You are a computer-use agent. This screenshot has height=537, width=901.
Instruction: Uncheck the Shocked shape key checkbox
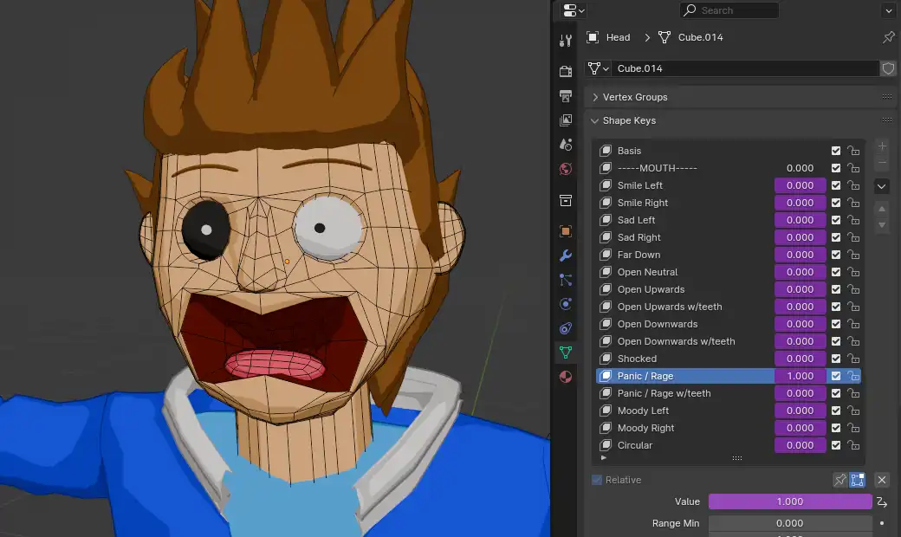[836, 359]
